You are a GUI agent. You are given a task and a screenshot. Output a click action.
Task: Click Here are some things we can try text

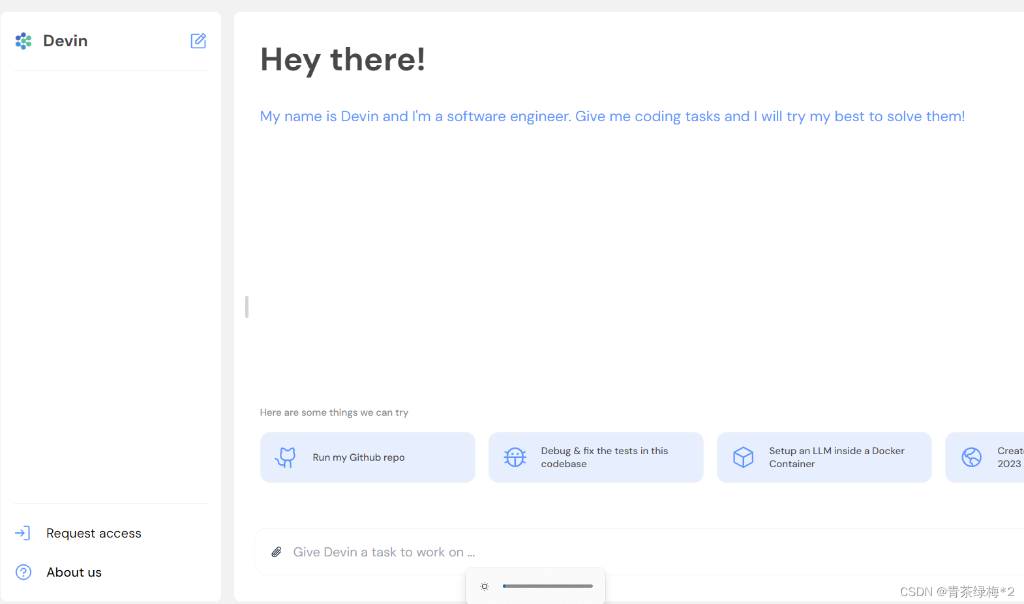coord(334,412)
